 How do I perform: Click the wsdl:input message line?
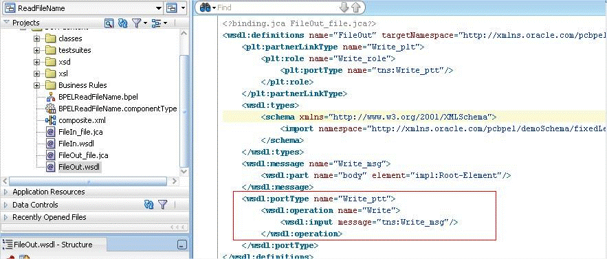[x=369, y=222]
